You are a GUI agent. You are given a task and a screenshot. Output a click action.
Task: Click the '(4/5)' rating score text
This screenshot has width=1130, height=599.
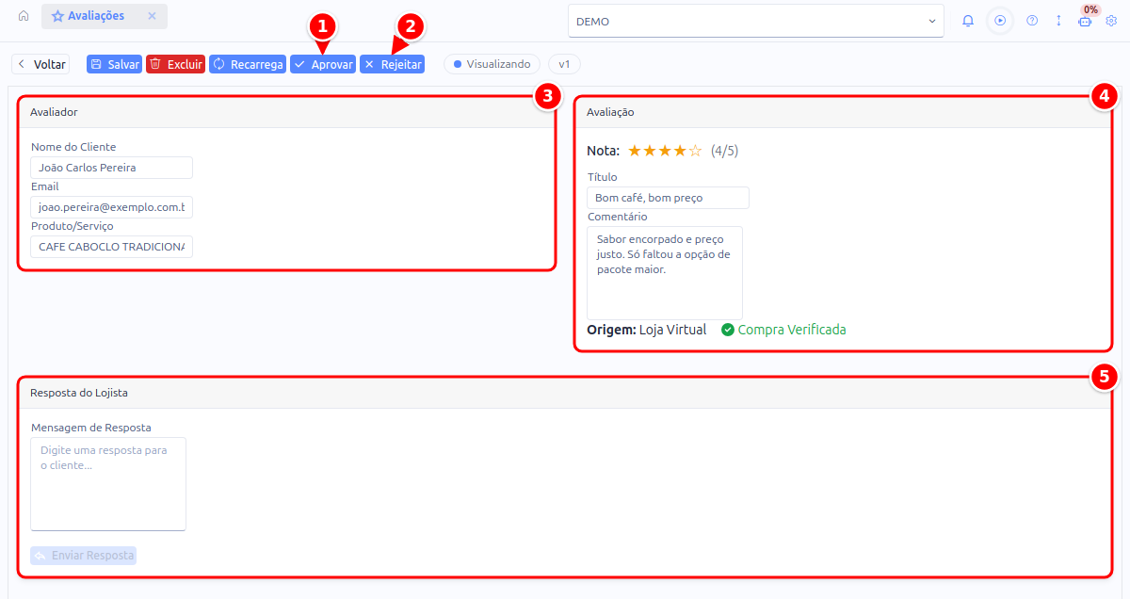point(725,151)
